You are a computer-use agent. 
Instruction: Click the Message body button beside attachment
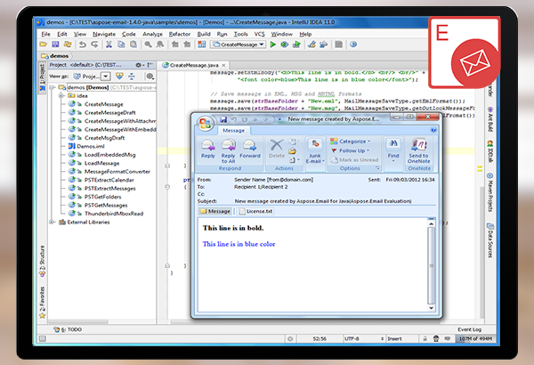coord(215,211)
